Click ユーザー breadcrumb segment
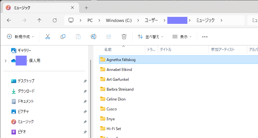258x138 pixels. point(151,20)
